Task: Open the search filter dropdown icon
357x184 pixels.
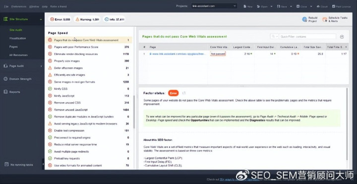Action: [274, 36]
